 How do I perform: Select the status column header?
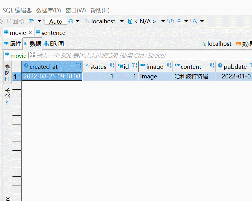[x=99, y=67]
